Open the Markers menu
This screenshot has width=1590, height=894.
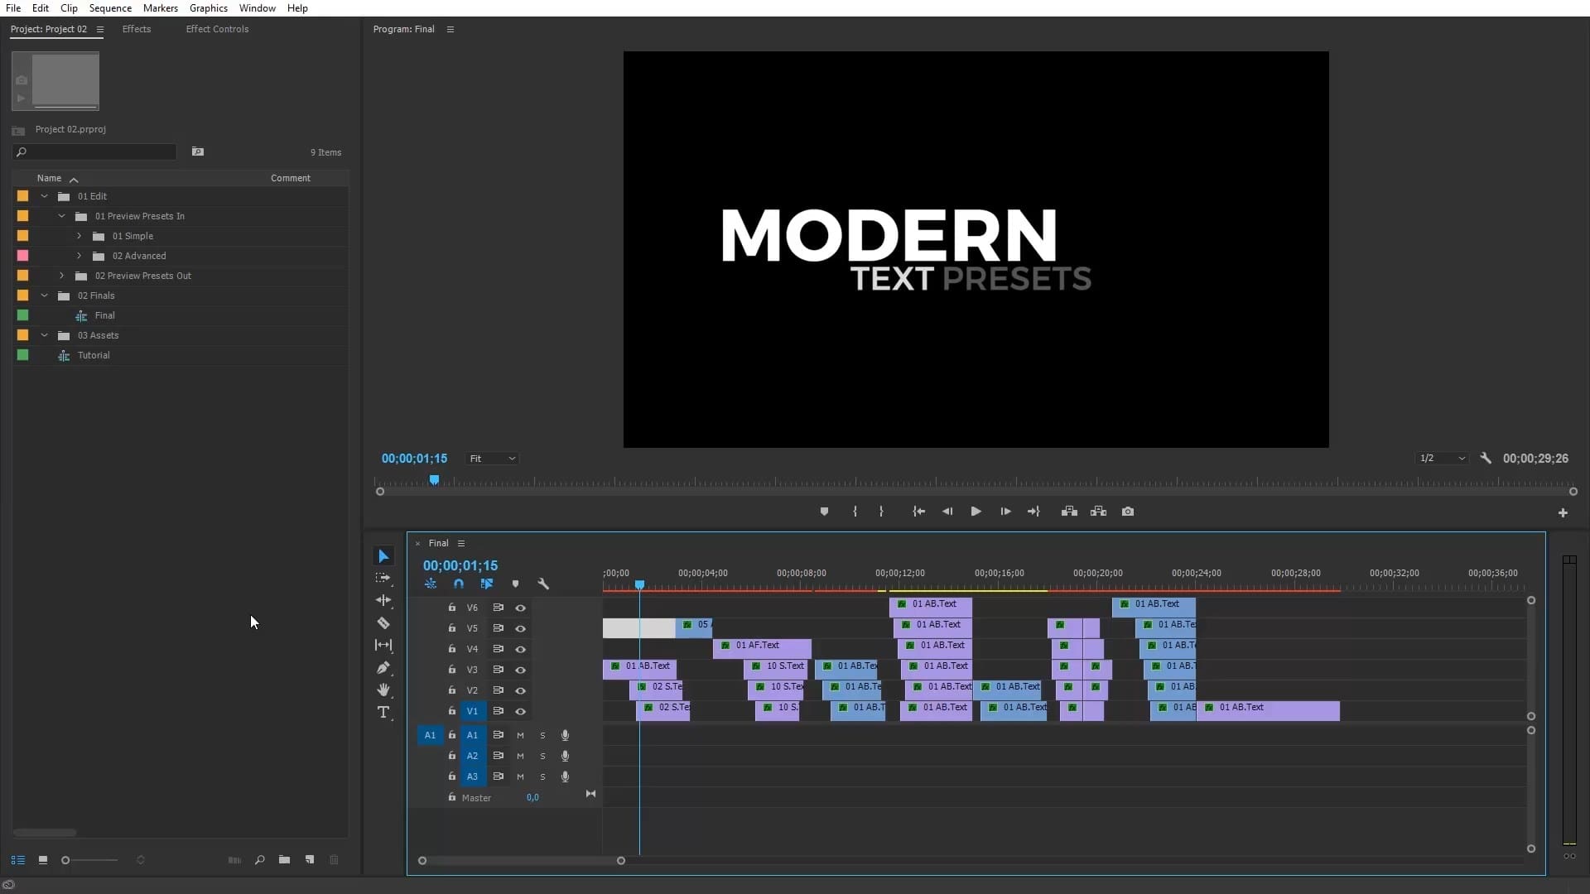pyautogui.click(x=161, y=7)
